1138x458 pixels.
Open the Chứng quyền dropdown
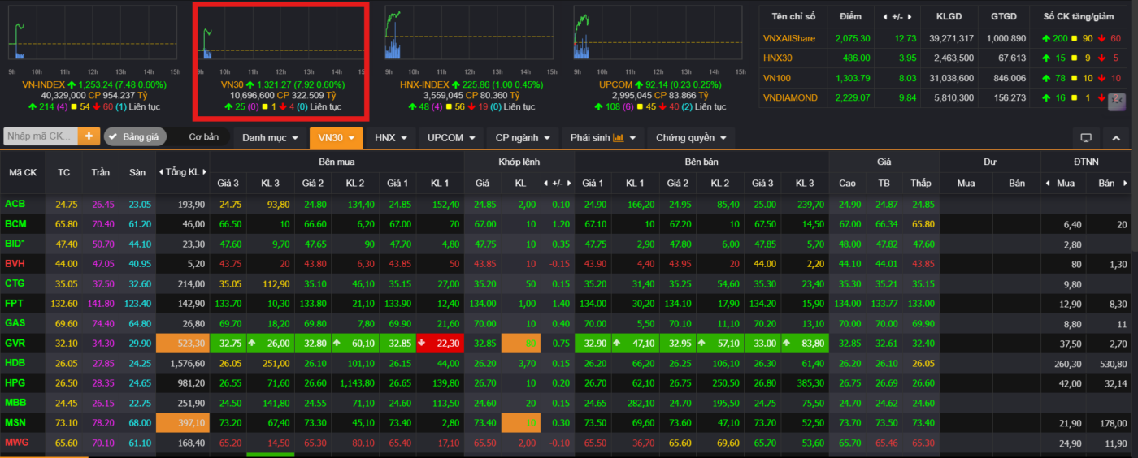(690, 137)
